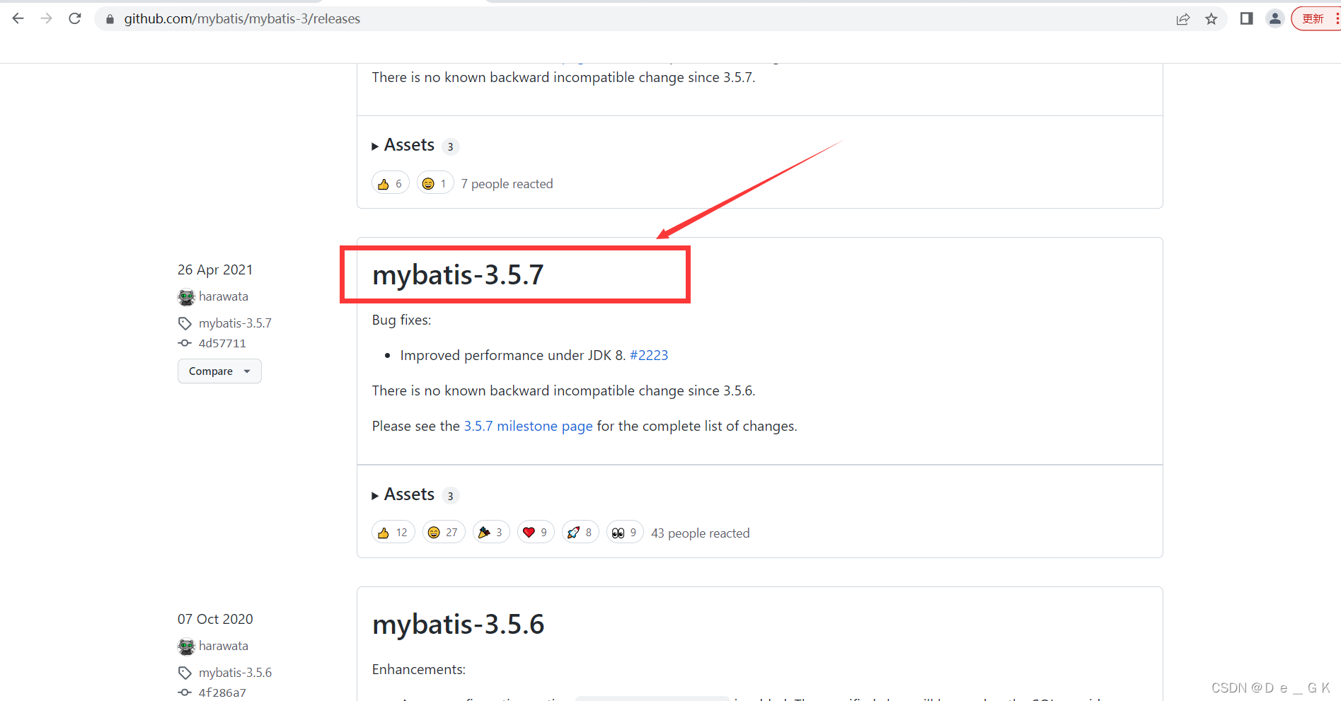
Task: Toggle rocket reaction with 8 votes
Action: (580, 533)
